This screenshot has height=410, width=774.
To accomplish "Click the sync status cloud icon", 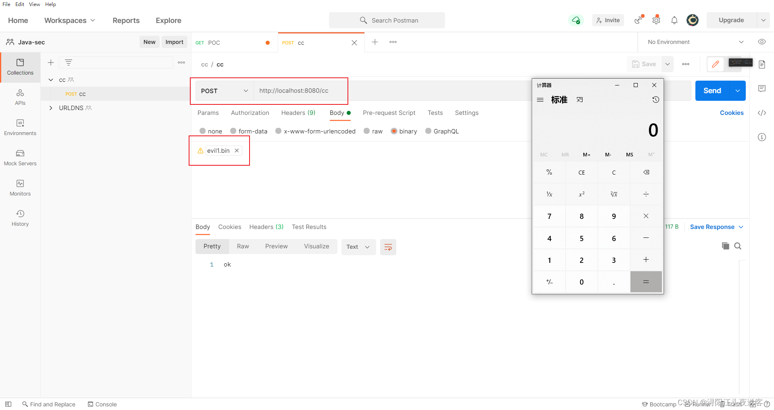I will tap(576, 20).
